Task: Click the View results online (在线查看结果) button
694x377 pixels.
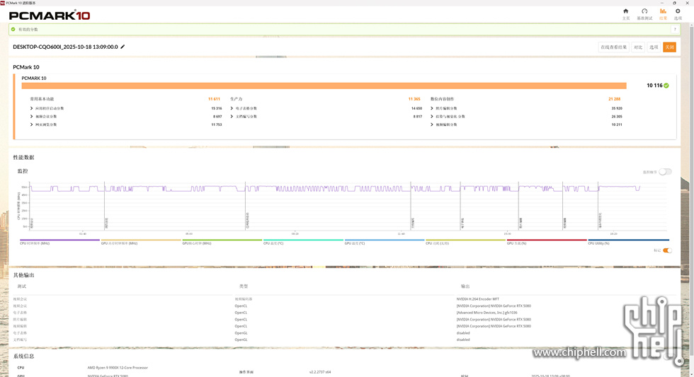Action: click(613, 47)
